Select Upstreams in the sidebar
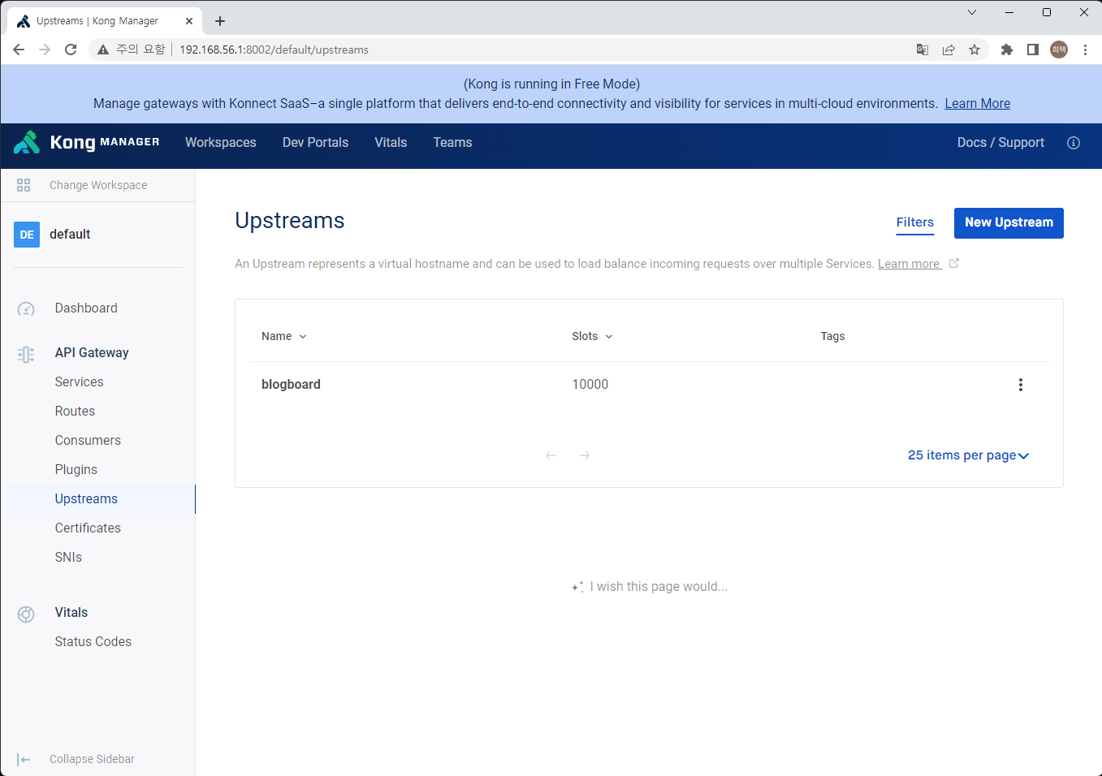The image size is (1102, 776). [86, 498]
